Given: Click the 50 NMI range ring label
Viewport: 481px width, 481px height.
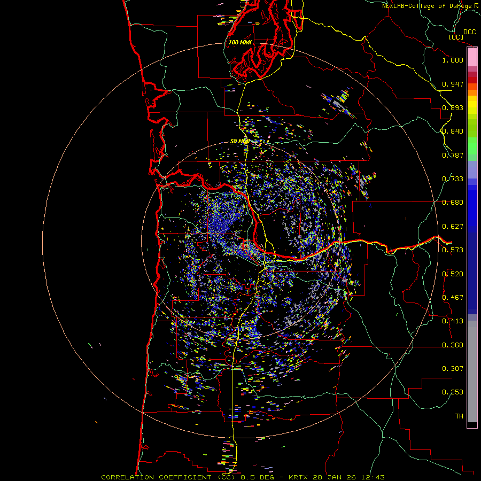Looking at the screenshot, I should (x=240, y=142).
